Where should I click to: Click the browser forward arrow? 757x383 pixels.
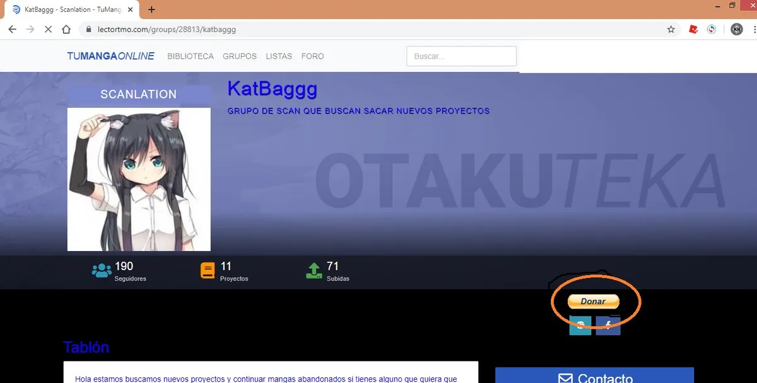tap(30, 29)
